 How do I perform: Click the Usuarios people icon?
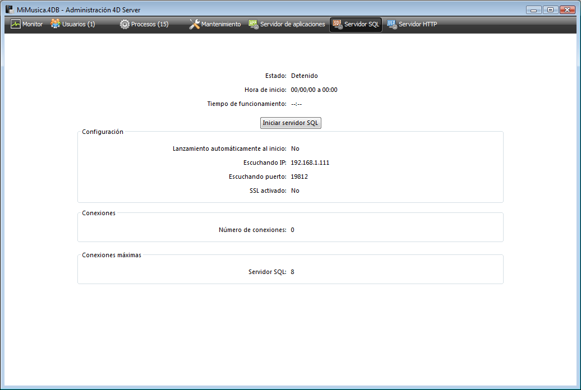coord(55,24)
